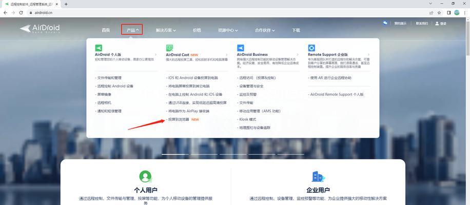Select 通过USB连接 low-latency casting entry
This screenshot has height=205, width=470.
tap(197, 102)
